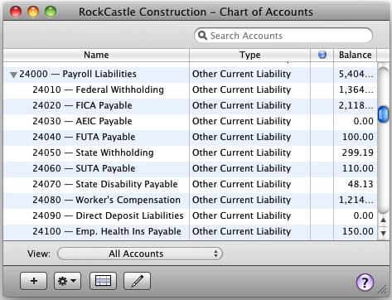Click the magnifying glass search icon
This screenshot has height=300, width=392.
[202, 36]
